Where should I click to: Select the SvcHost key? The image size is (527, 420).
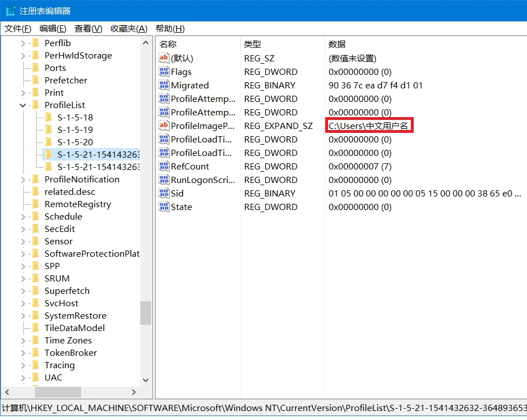61,303
